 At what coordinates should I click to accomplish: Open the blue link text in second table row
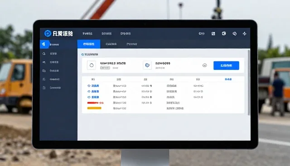[x=95, y=92]
